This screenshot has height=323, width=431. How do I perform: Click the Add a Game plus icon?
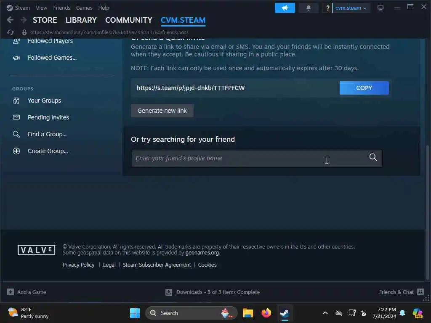(11, 292)
